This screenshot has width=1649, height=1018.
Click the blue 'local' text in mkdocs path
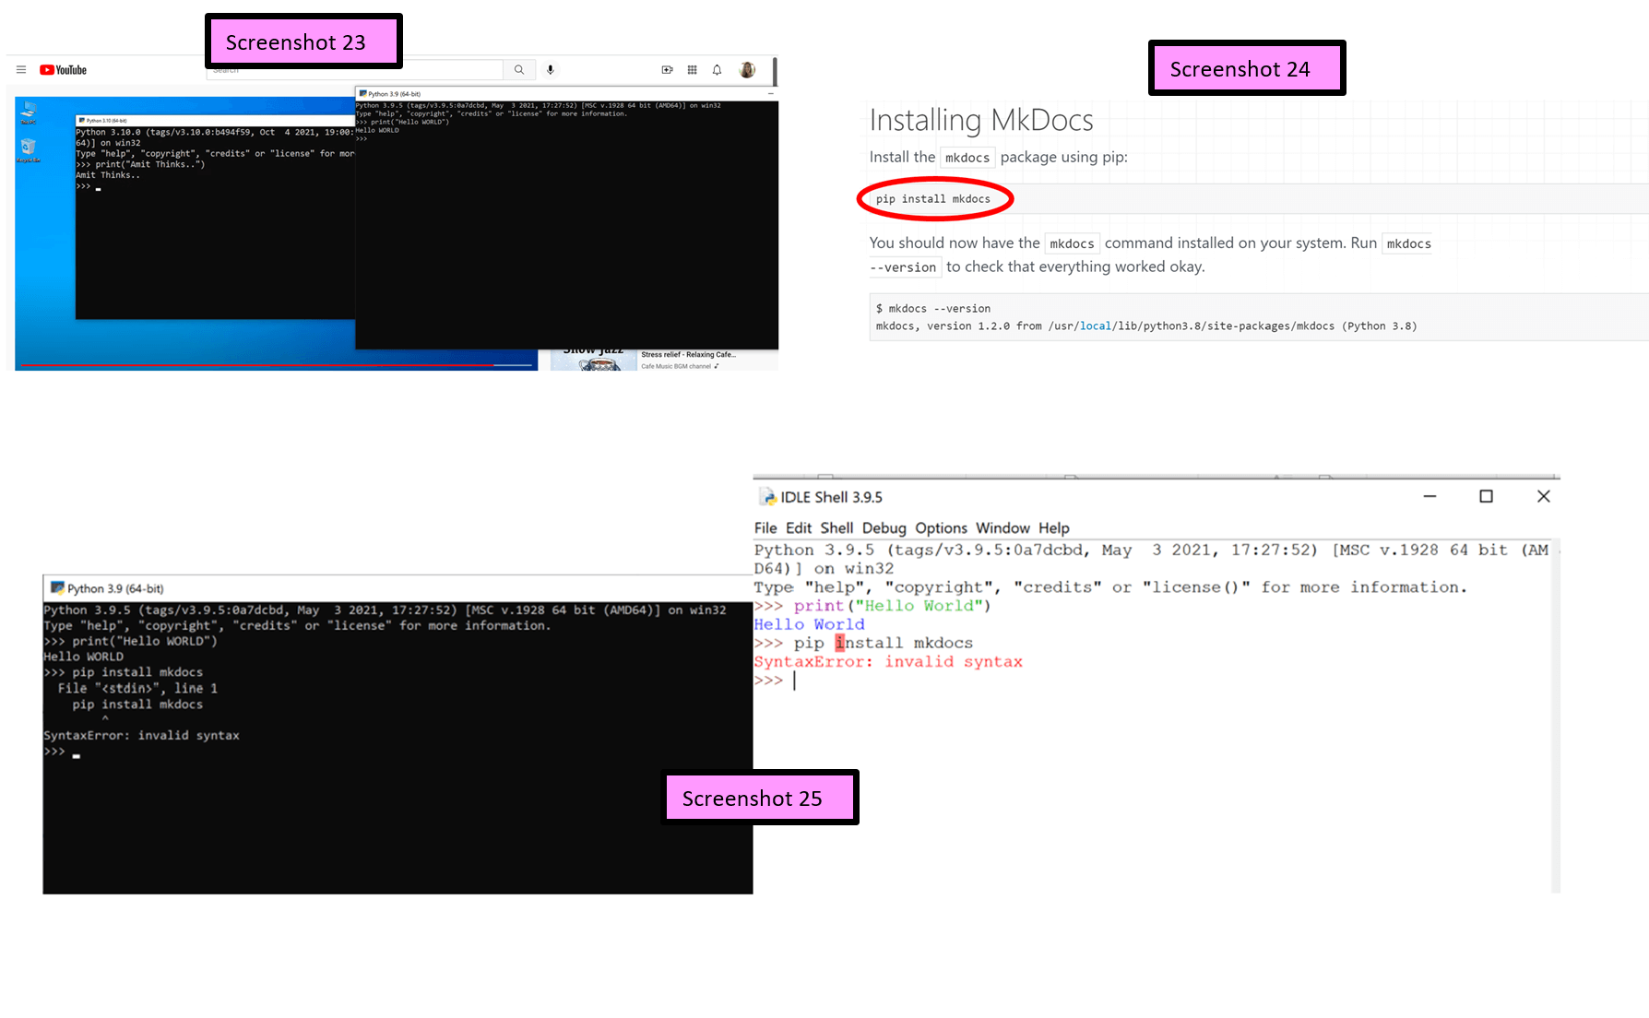[1096, 326]
